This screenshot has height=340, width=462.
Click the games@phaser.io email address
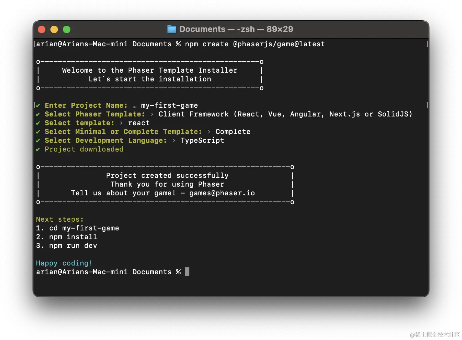pyautogui.click(x=222, y=193)
